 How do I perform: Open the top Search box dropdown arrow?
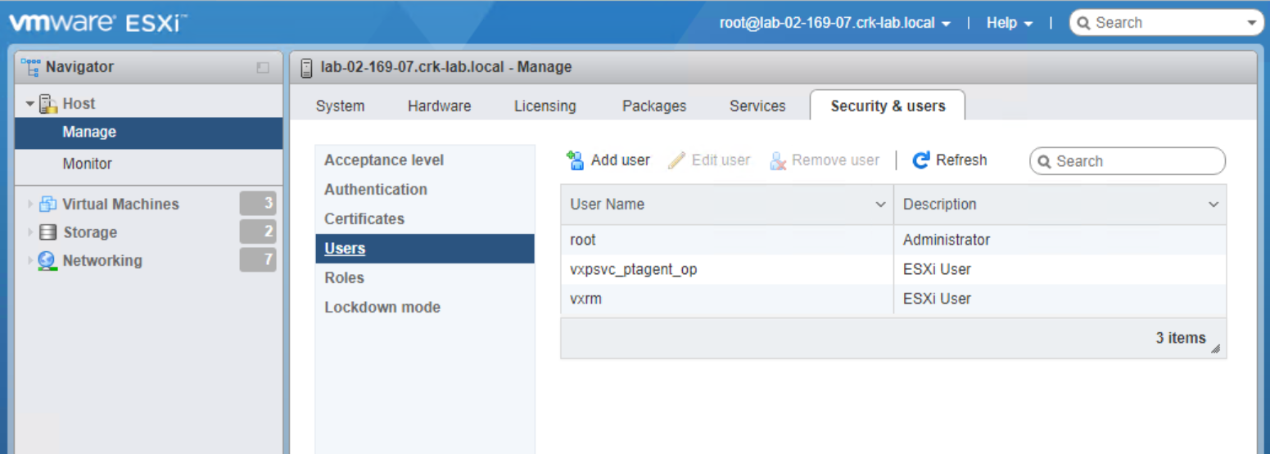1251,23
